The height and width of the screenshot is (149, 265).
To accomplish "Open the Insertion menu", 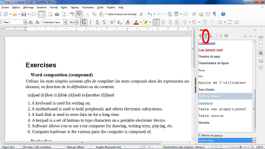I will 42,7.
